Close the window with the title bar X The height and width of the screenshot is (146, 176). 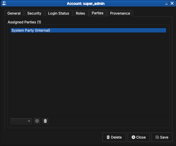pos(172,3)
